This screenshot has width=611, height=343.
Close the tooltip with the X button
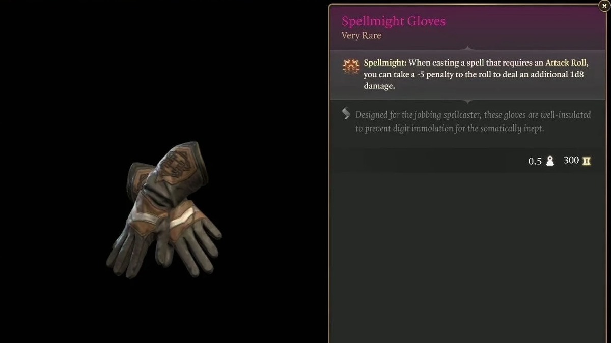click(603, 7)
